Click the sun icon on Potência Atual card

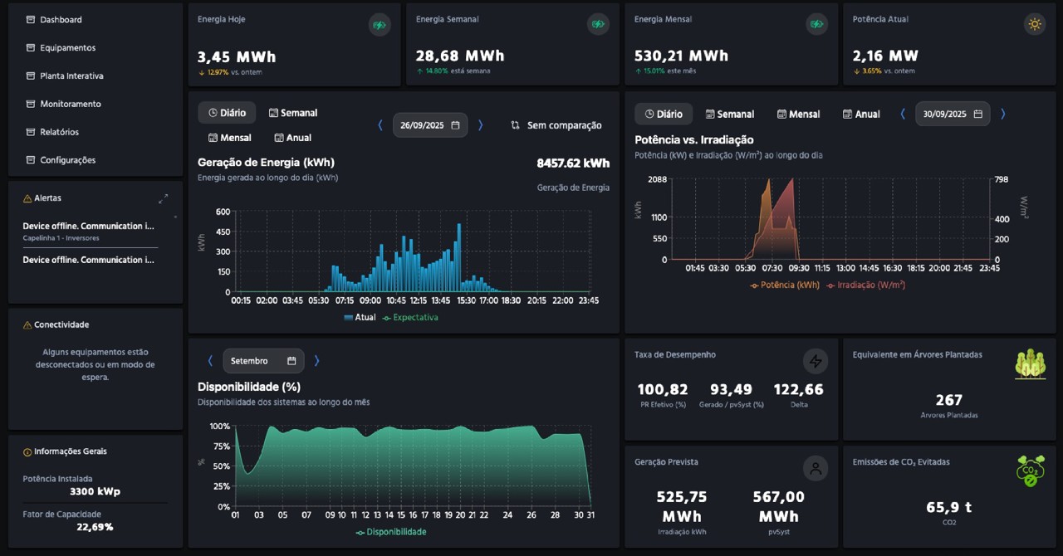point(1034,24)
